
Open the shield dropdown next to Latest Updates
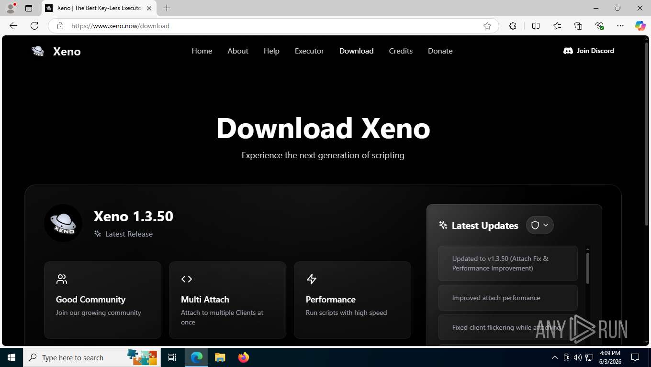540,225
